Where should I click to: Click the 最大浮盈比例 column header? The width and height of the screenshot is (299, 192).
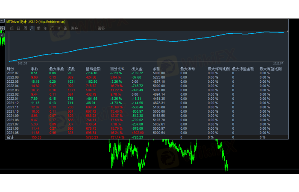270,69
